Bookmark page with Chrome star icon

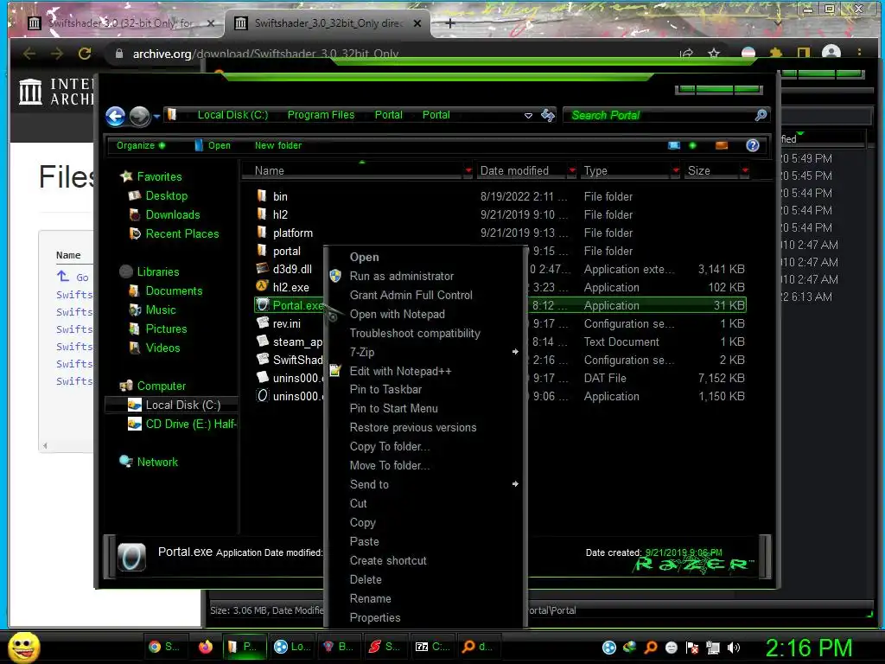coord(713,53)
